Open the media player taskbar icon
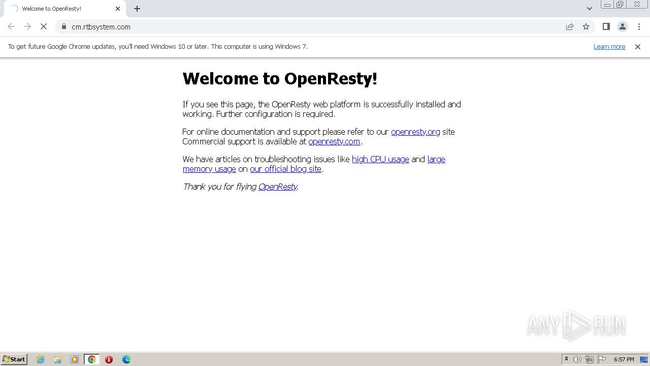Screen dimensions: 650x366 75,359
